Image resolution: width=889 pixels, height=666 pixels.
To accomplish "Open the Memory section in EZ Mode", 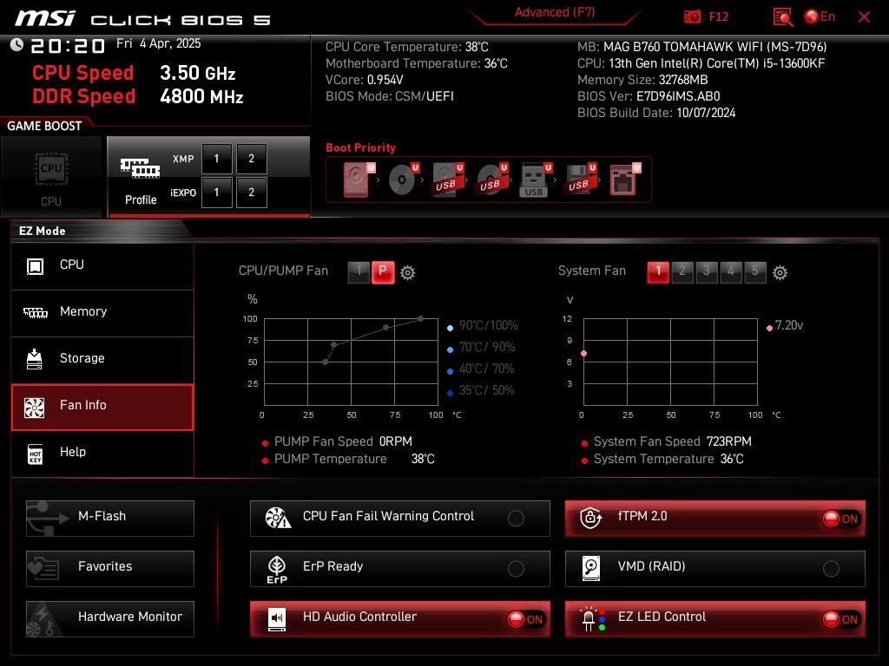I will 102,312.
